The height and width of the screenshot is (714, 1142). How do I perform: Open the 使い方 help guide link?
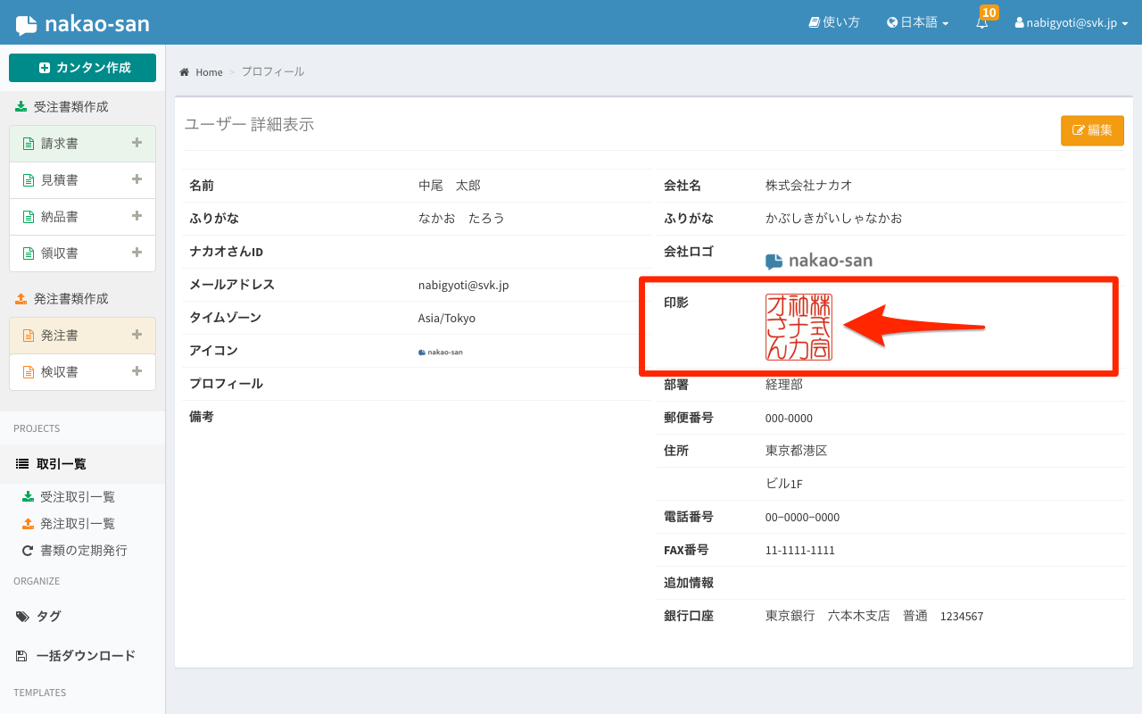pos(834,22)
